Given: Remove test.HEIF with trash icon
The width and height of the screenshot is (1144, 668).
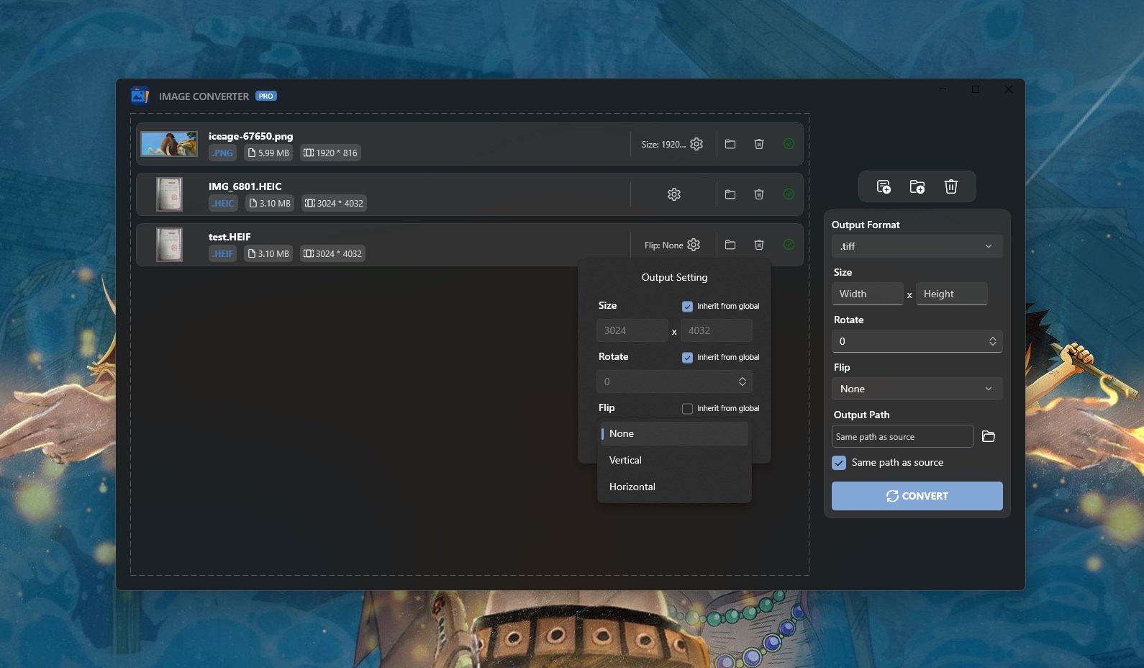Looking at the screenshot, I should 759,245.
